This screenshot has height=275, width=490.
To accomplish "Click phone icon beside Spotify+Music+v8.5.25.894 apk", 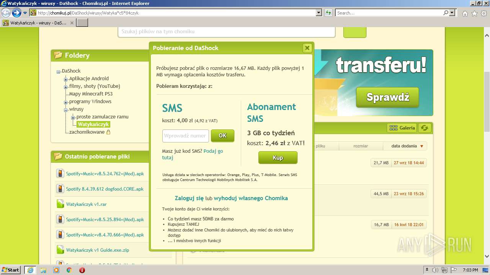I will [60, 219].
